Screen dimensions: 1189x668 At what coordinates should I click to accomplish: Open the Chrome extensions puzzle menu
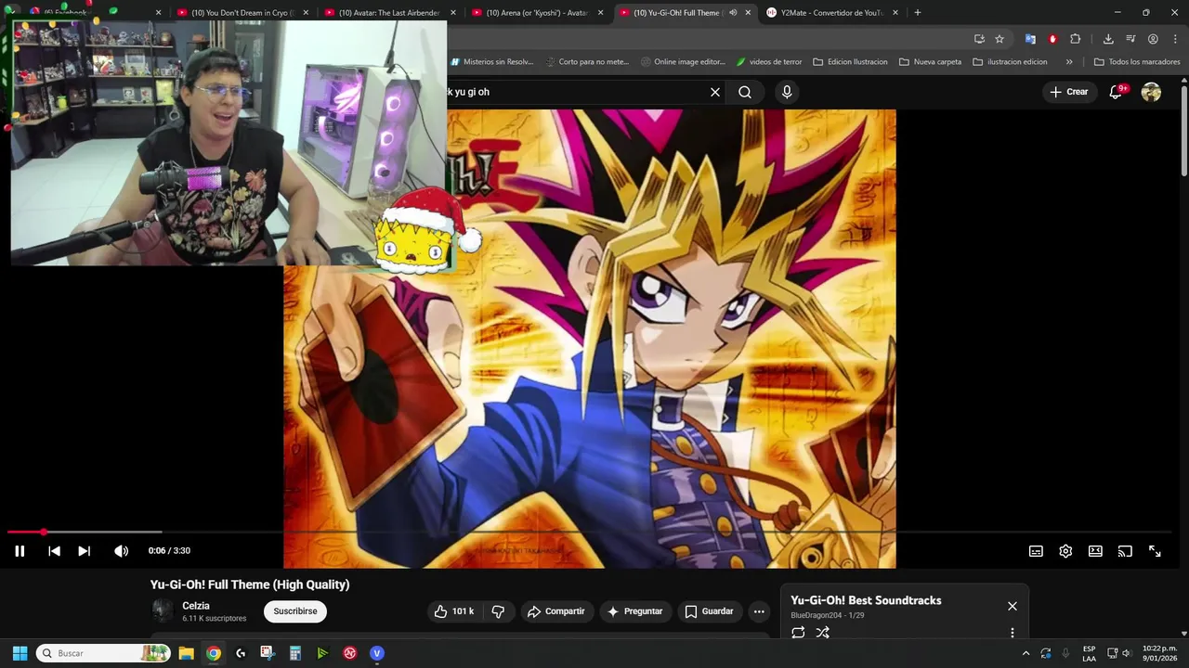tap(1076, 39)
